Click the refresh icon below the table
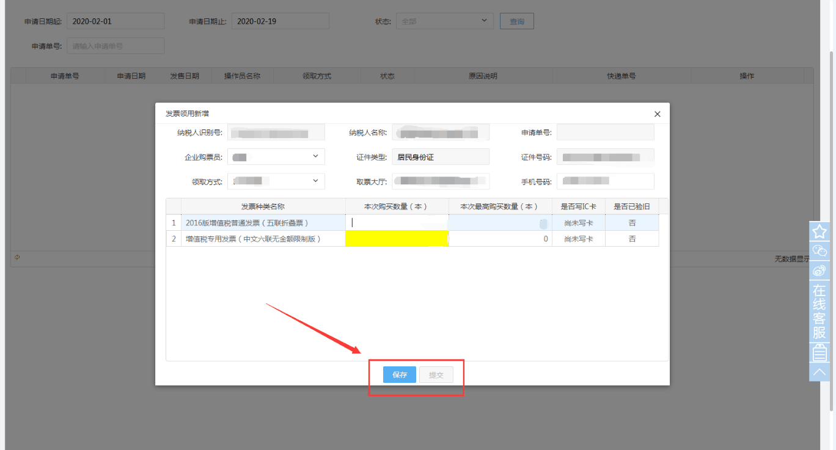Screen dimensions: 836x450 [x=17, y=258]
